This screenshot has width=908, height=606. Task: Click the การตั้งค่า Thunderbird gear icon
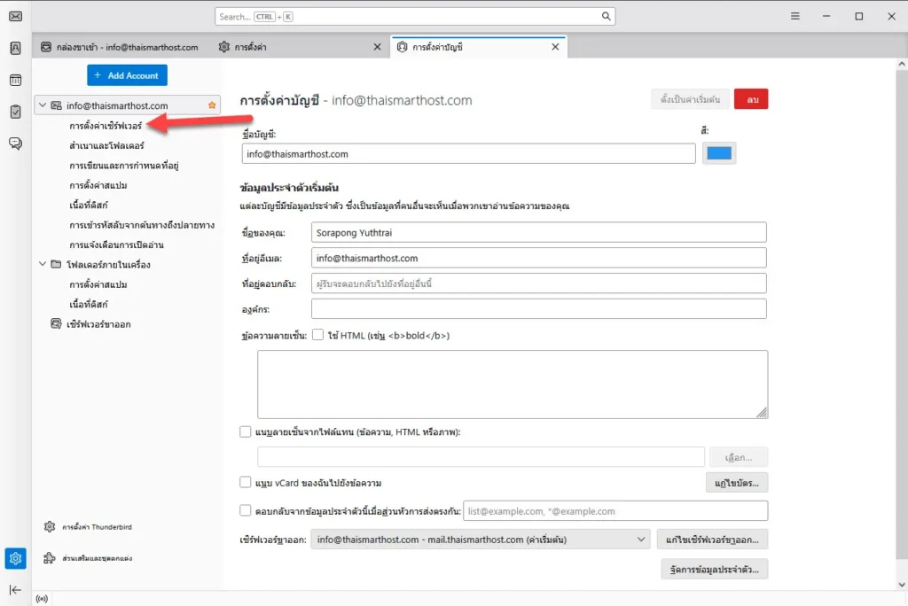(x=50, y=526)
